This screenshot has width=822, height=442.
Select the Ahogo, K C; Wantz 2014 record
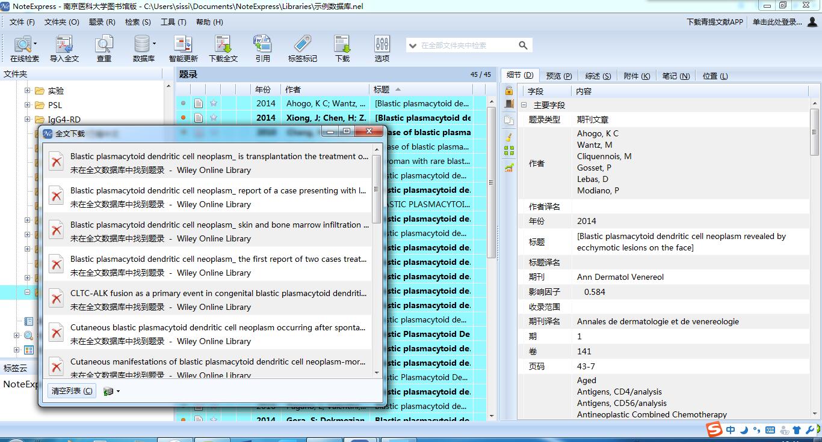click(x=330, y=103)
